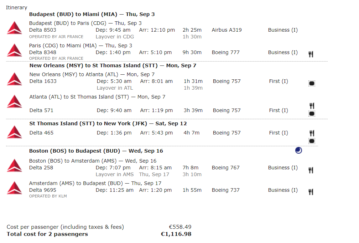
Task: Click the power outlet icon for Delta 465
Action: pyautogui.click(x=312, y=141)
